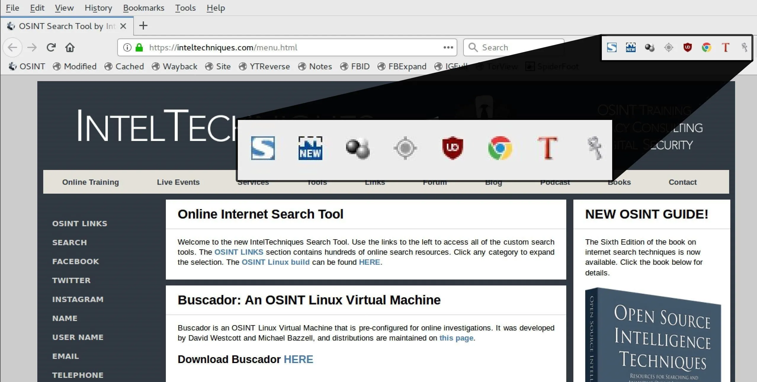This screenshot has height=382, width=757.
Task: Open Online Training in site navigation
Action: (x=90, y=182)
